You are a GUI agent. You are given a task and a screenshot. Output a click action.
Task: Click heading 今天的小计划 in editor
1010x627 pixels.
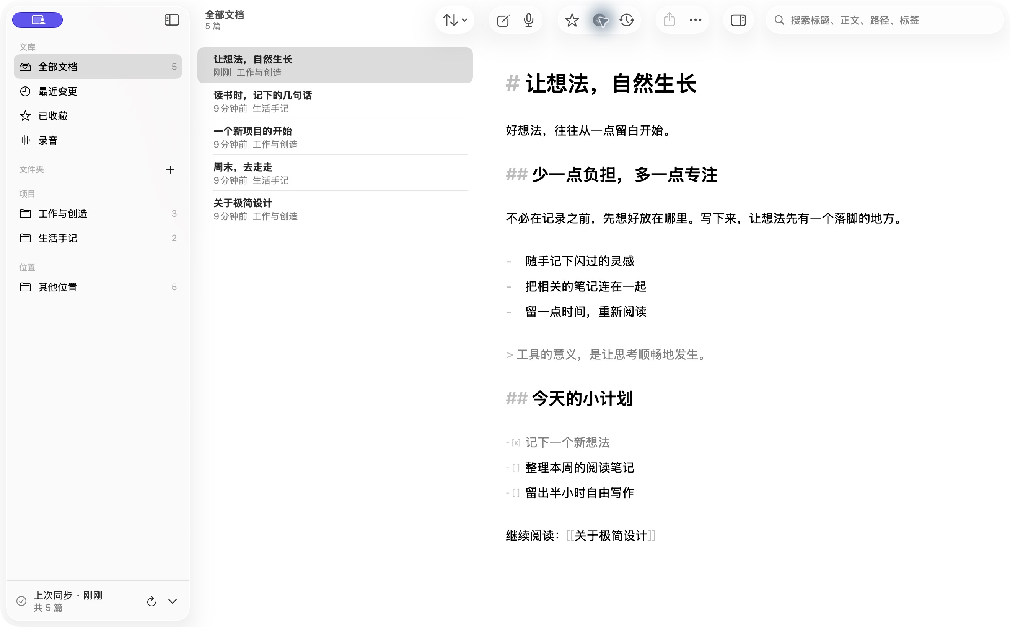pyautogui.click(x=582, y=398)
